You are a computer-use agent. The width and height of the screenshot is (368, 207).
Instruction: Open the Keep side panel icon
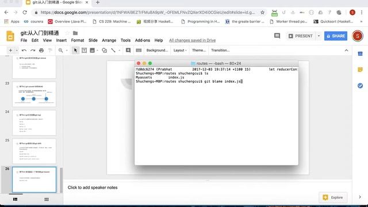361,70
